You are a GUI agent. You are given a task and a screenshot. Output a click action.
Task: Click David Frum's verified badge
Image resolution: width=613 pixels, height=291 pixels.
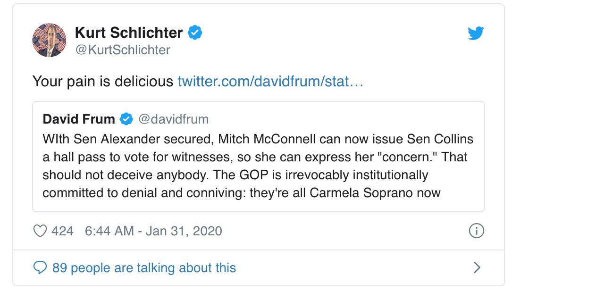coord(126,119)
